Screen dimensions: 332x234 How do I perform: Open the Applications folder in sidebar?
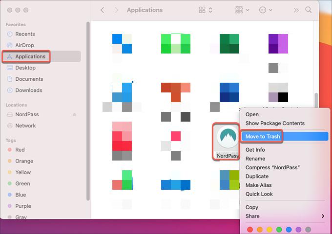pos(30,56)
